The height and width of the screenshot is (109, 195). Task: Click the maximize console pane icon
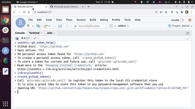pyautogui.click(x=188, y=33)
